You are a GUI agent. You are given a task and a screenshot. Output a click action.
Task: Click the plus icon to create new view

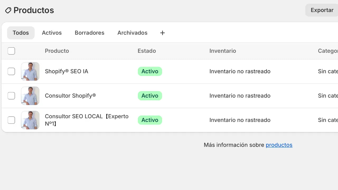point(162,33)
